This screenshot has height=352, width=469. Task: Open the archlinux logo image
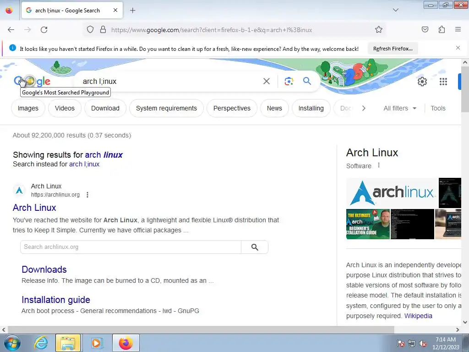coord(392,193)
